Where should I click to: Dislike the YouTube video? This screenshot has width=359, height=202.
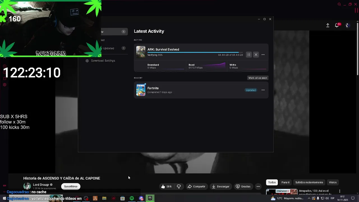(179, 187)
